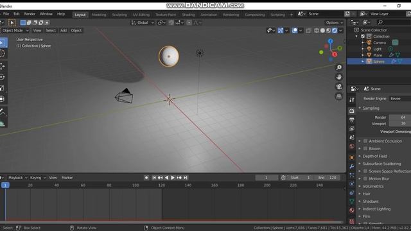Image resolution: width=411 pixels, height=231 pixels.
Task: Expand the Subsurface Scattering panel
Action: tap(381, 164)
